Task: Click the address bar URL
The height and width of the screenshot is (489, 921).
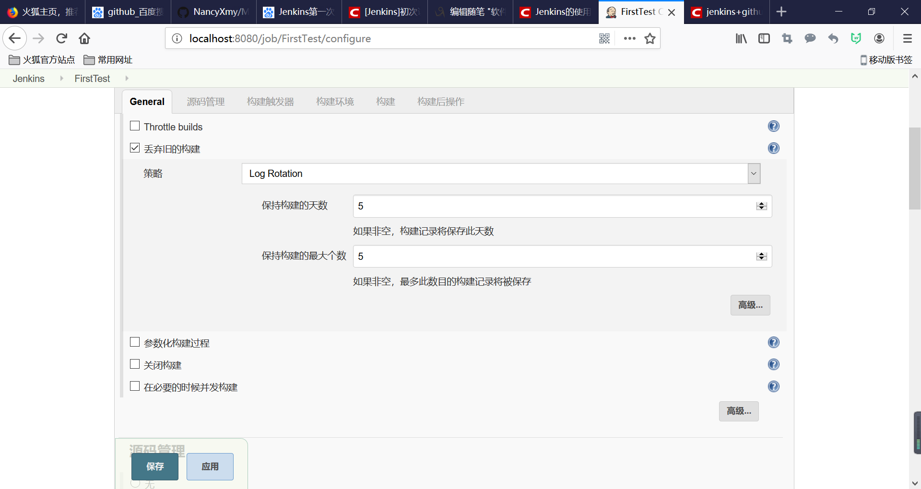Action: pyautogui.click(x=280, y=38)
